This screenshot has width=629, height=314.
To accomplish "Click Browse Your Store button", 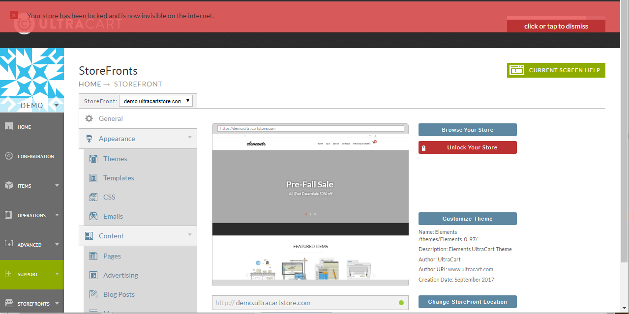I will (x=467, y=130).
